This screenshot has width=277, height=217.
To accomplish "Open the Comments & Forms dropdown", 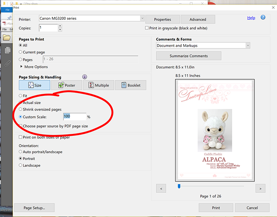I will tap(248, 46).
